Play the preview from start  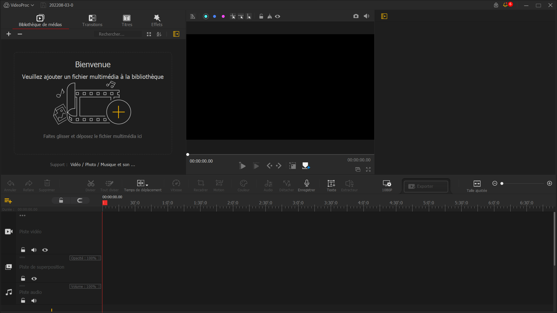tap(243, 166)
